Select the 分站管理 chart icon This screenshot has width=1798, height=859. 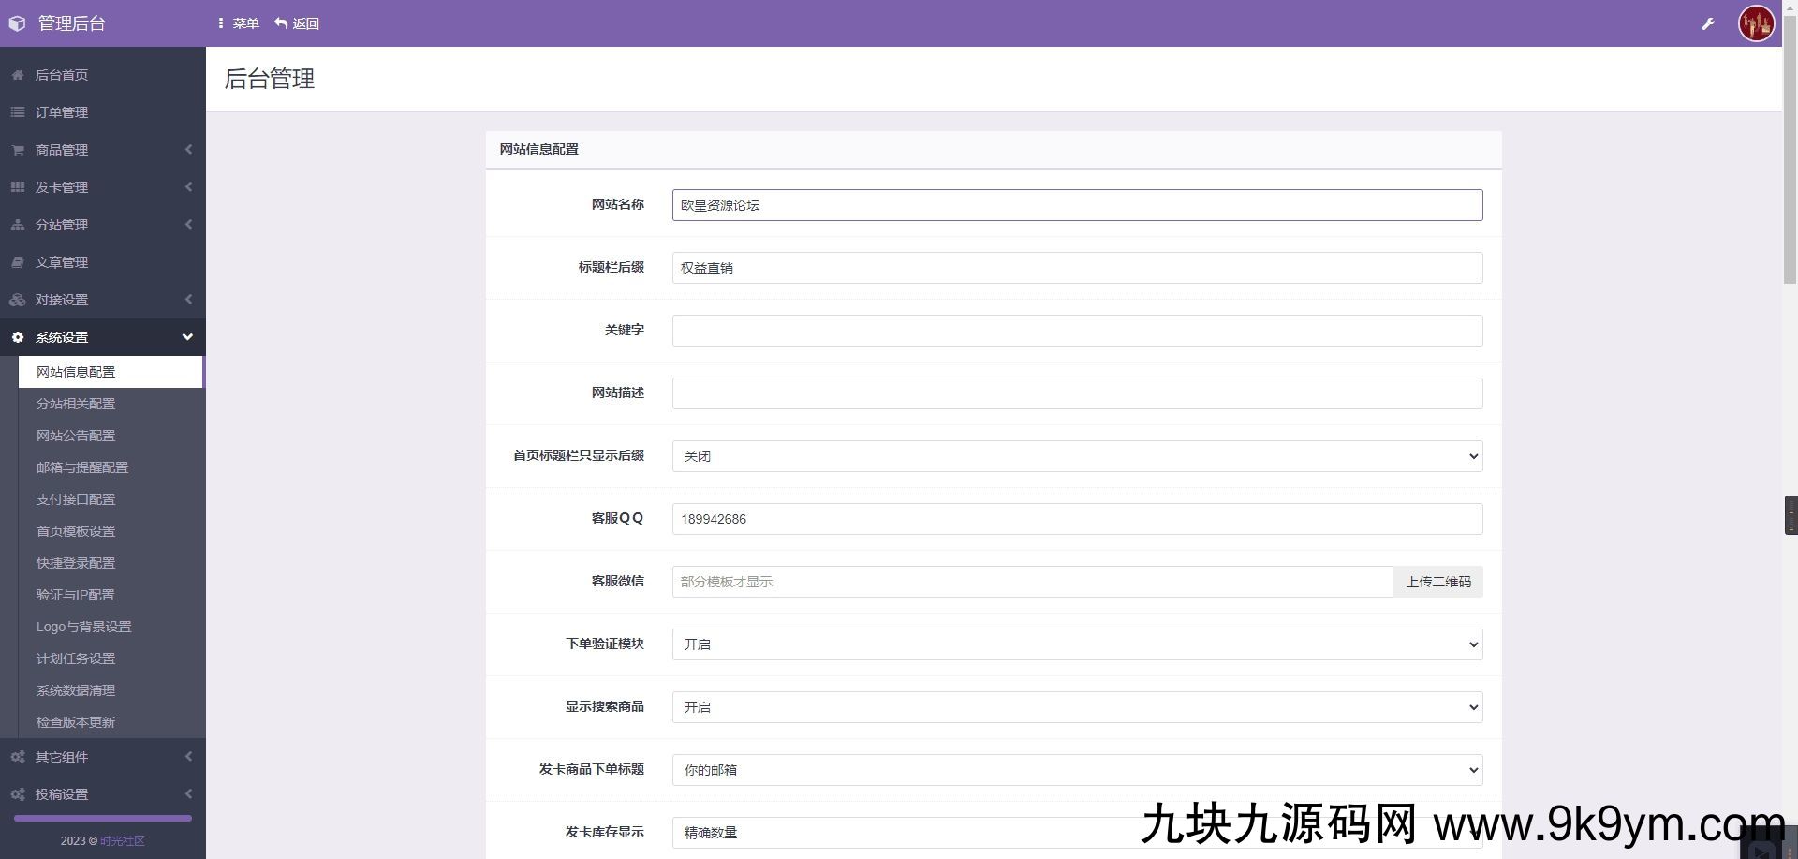point(16,225)
